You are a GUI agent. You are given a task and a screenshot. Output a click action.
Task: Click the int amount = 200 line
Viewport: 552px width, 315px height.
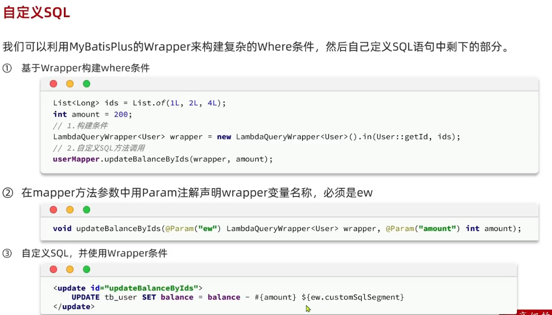93,114
